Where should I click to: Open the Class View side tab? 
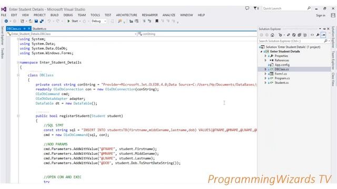pyautogui.click(x=333, y=79)
